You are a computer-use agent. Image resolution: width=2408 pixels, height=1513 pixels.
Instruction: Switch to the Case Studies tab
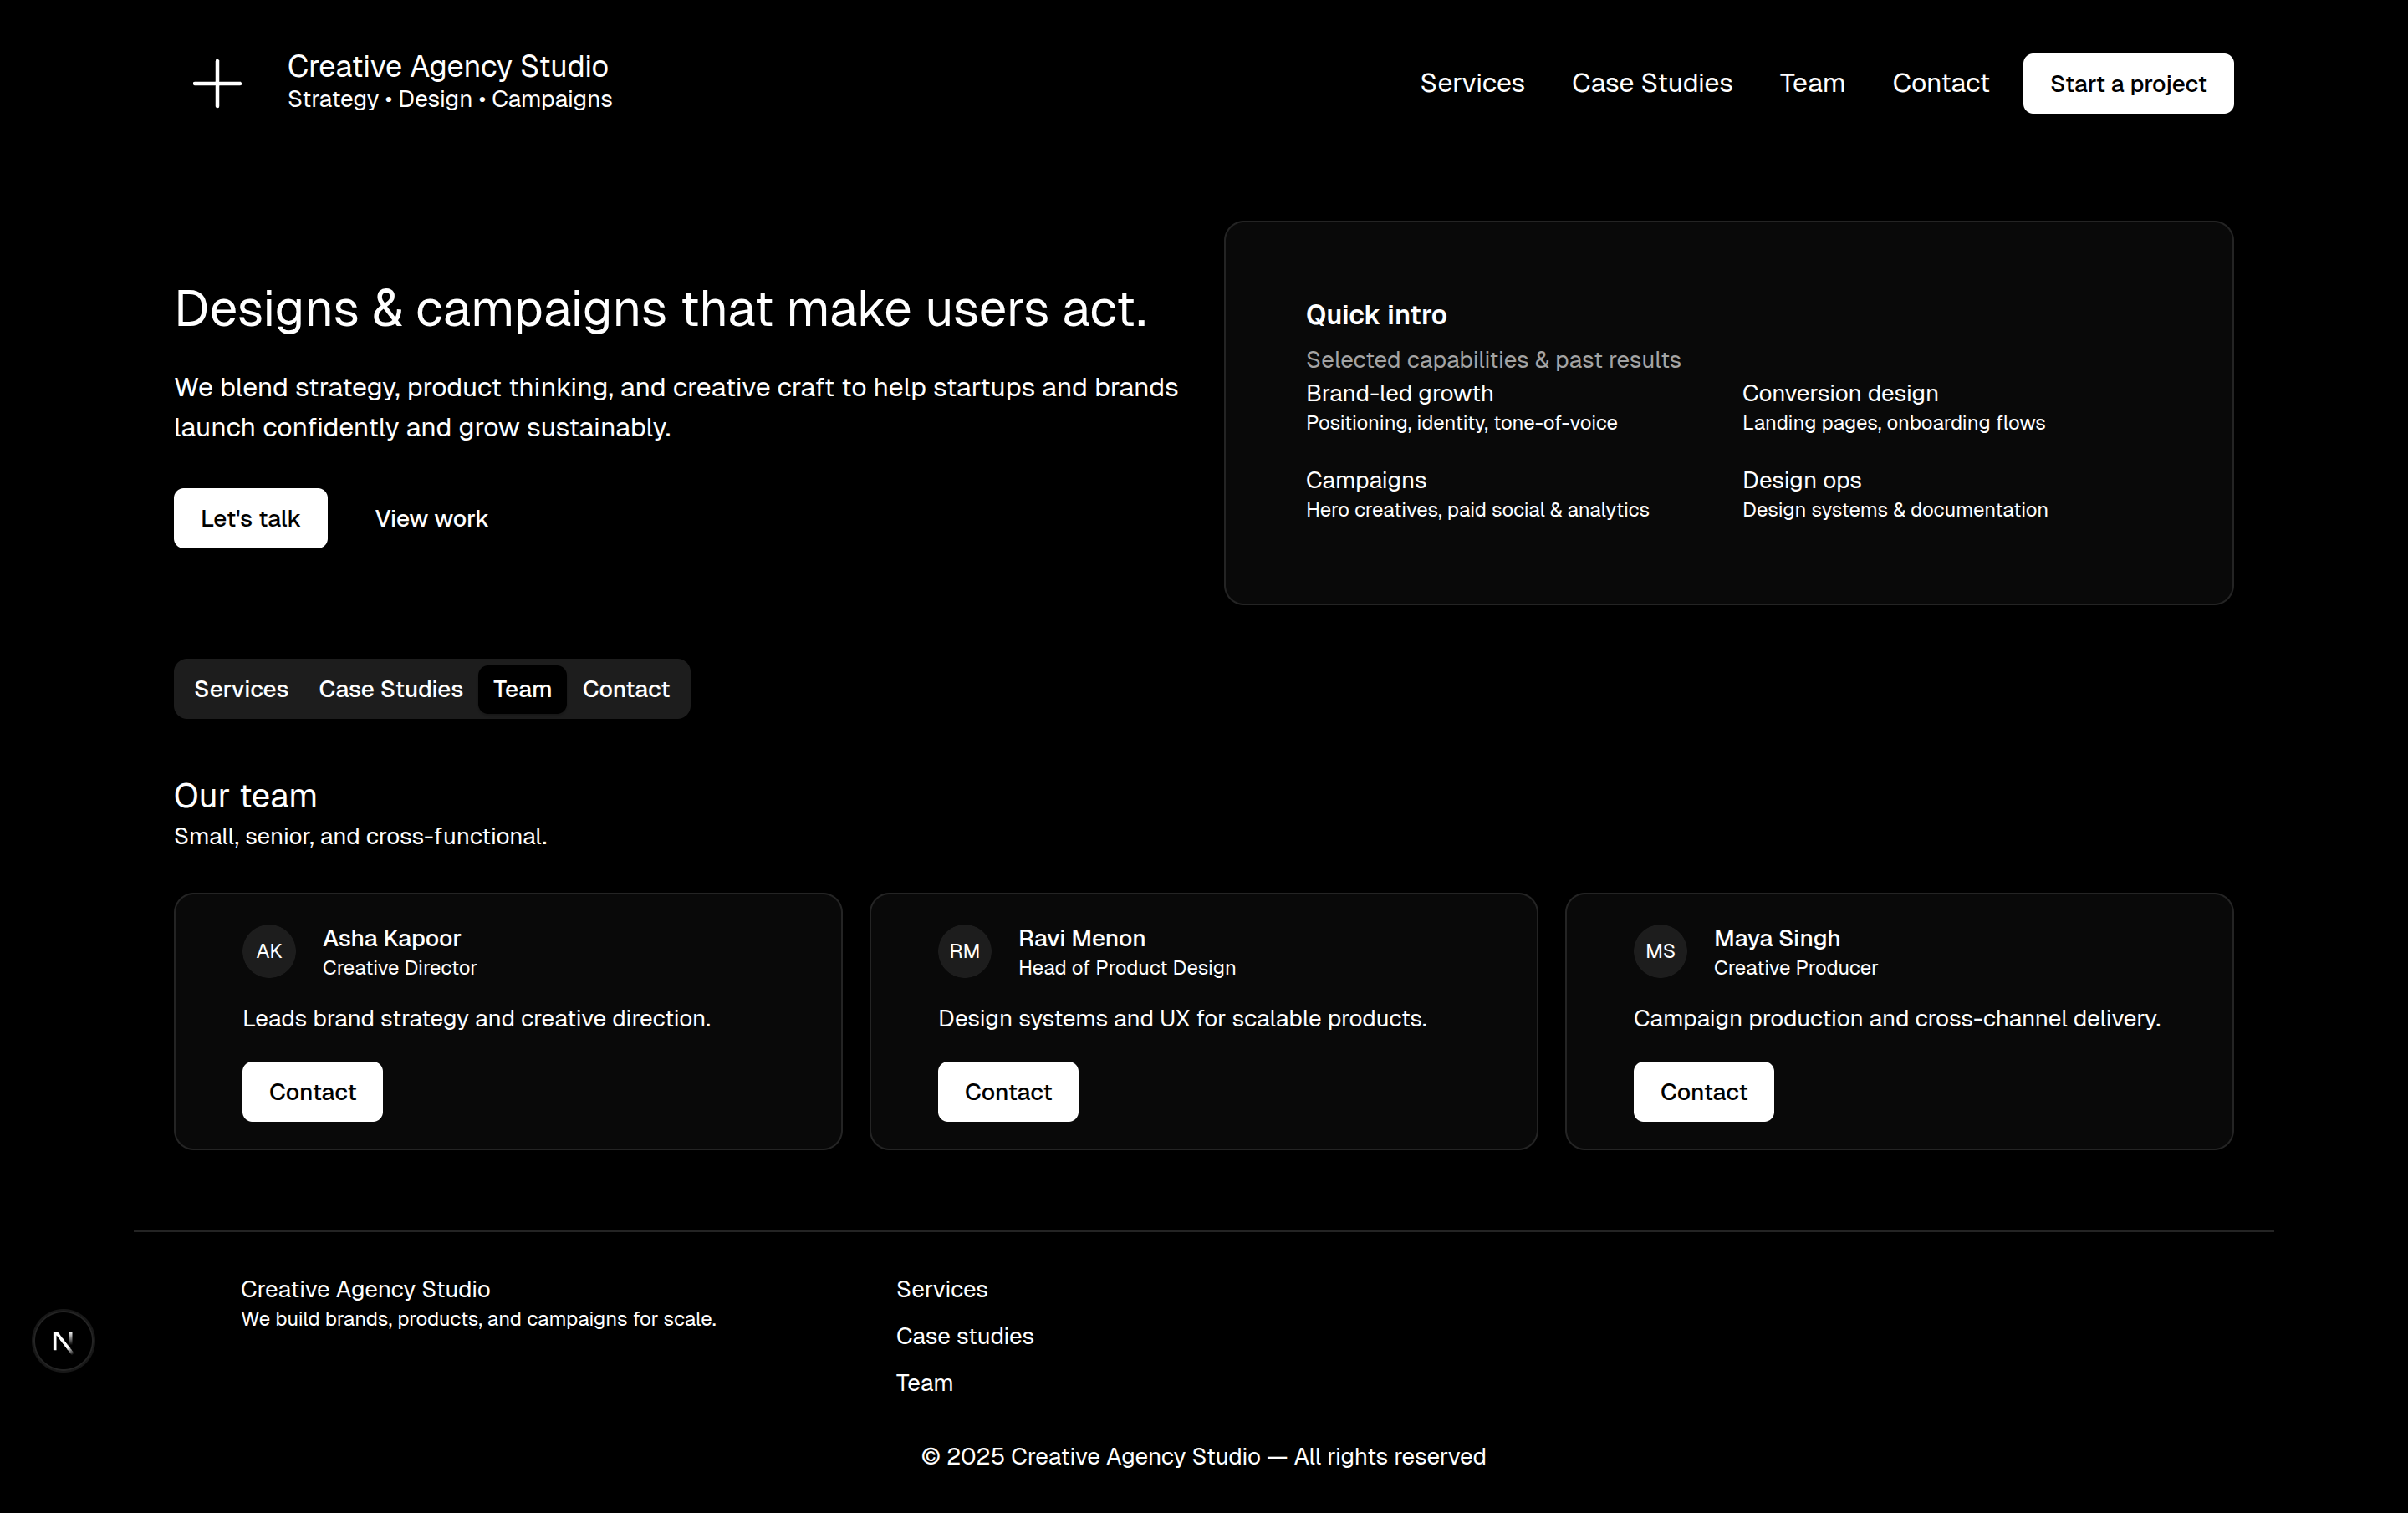390,689
